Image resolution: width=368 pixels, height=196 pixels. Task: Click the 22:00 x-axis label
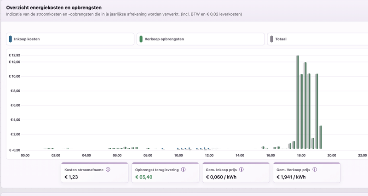pyautogui.click(x=362, y=155)
